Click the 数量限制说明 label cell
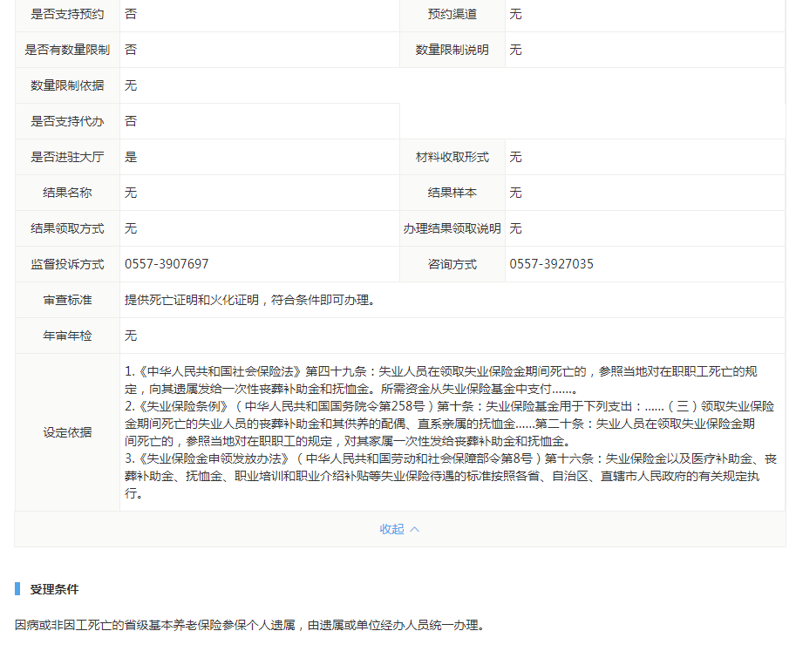Image resolution: width=796 pixels, height=665 pixels. 452,50
